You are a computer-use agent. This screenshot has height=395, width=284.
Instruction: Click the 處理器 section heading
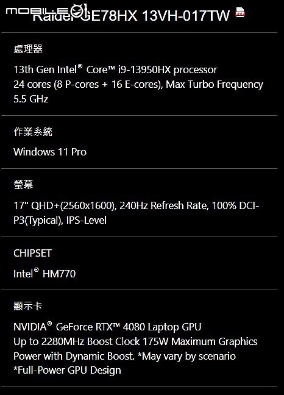[28, 49]
